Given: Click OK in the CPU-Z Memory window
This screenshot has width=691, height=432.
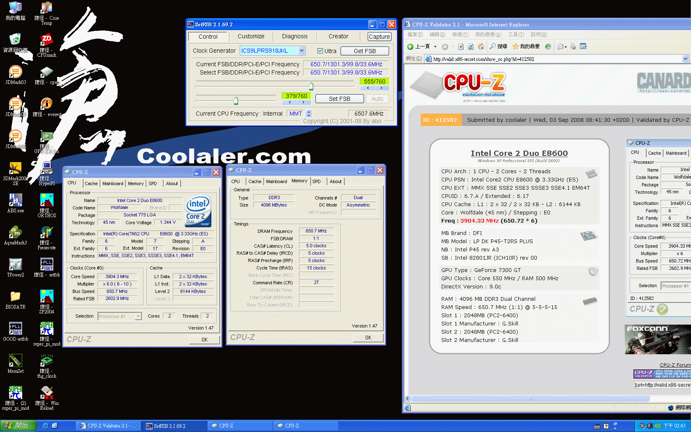Looking at the screenshot, I should pos(368,338).
